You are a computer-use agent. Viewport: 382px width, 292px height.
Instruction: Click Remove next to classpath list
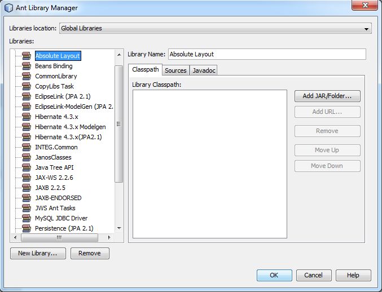[327, 131]
